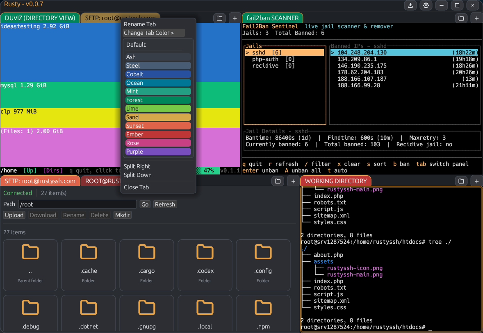Image resolution: width=483 pixels, height=333 pixels.
Task: Select banned IP 146.190.235.175
Action: click(362, 66)
